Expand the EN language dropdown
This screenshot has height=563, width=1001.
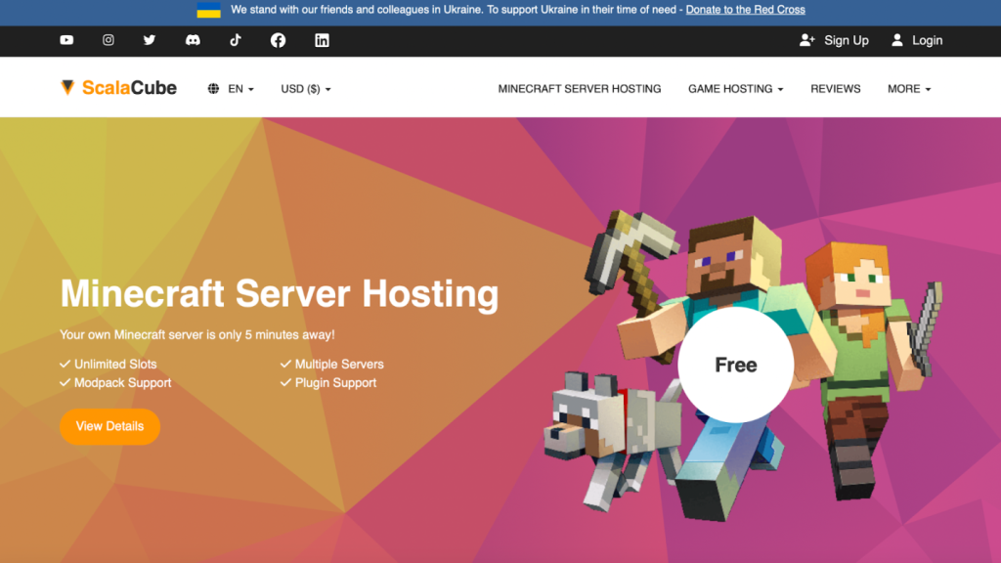point(231,89)
